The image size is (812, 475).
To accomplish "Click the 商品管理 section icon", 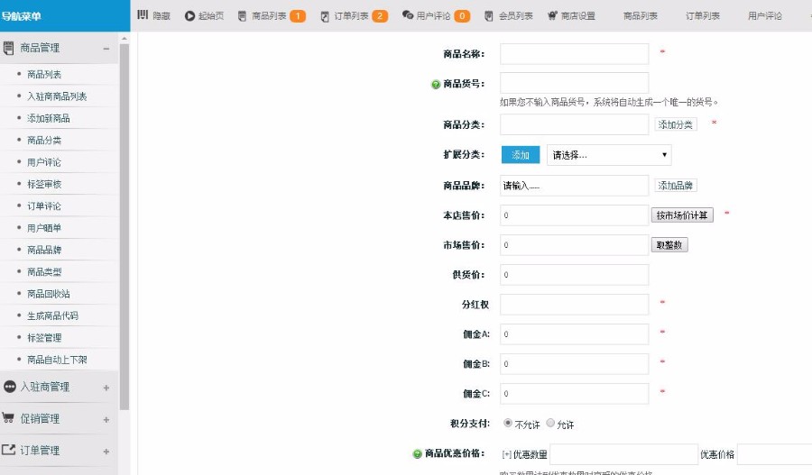I will pos(8,48).
